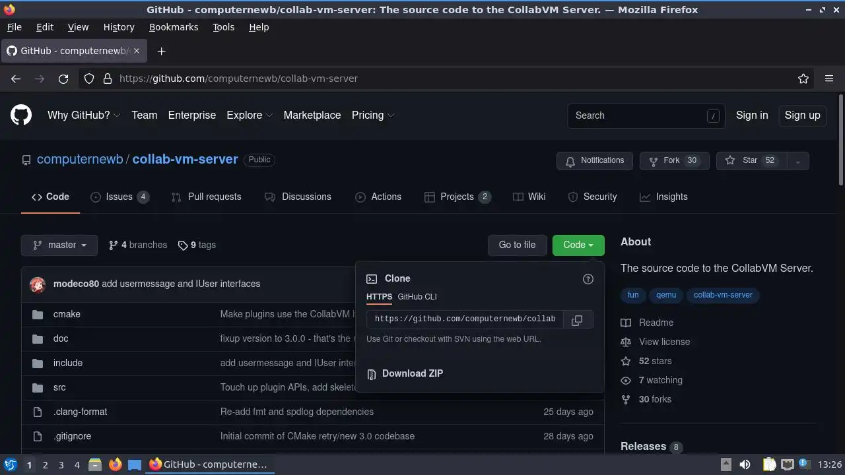Image resolution: width=845 pixels, height=475 pixels.
Task: Bookmark this page with the star icon
Action: 803,79
